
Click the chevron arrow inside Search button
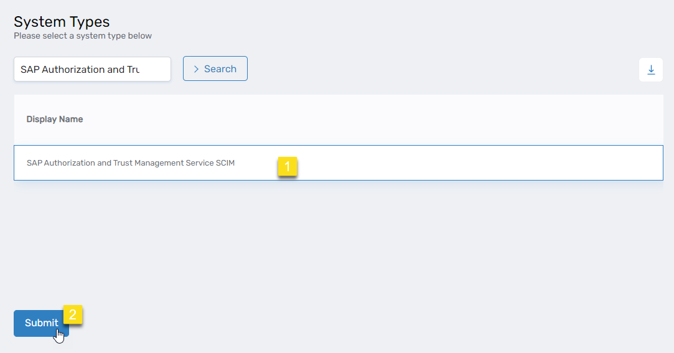pos(196,69)
